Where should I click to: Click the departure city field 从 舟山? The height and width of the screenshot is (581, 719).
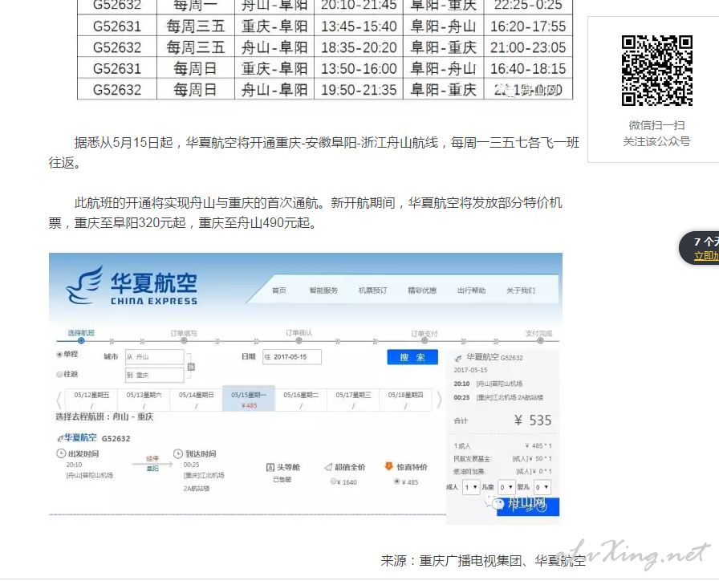[155, 357]
